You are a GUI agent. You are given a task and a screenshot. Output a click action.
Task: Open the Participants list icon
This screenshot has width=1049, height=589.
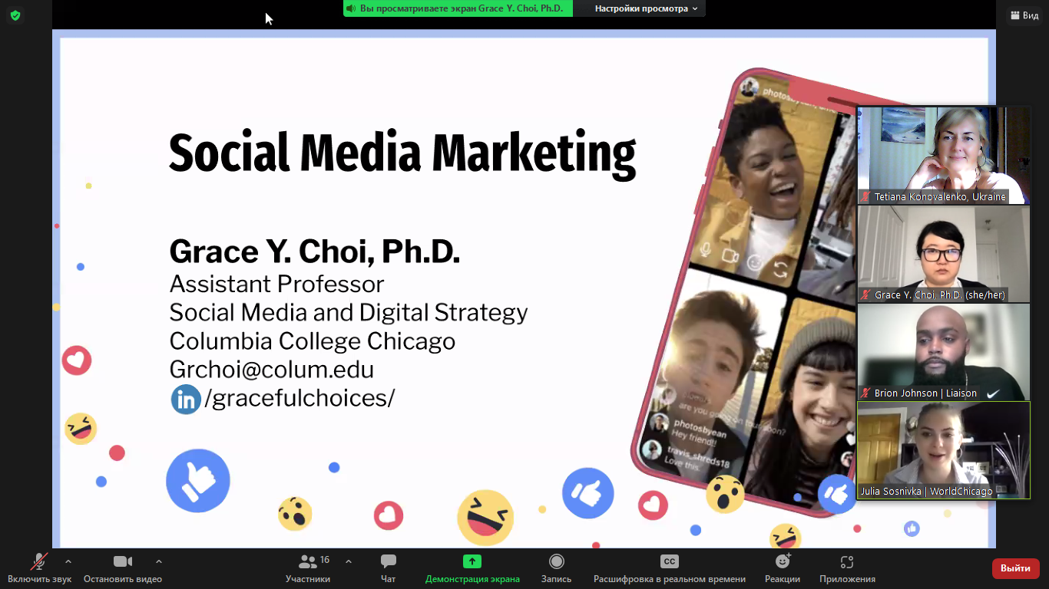coord(308,562)
